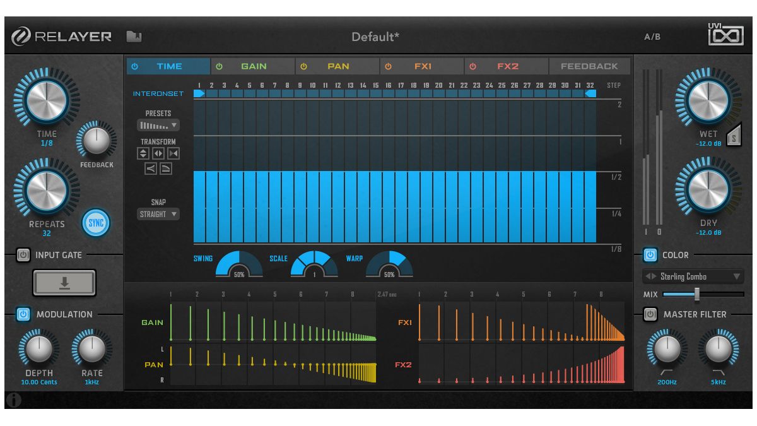757x426 pixels.
Task: Click the Relayer logo icon
Action: [x=21, y=37]
